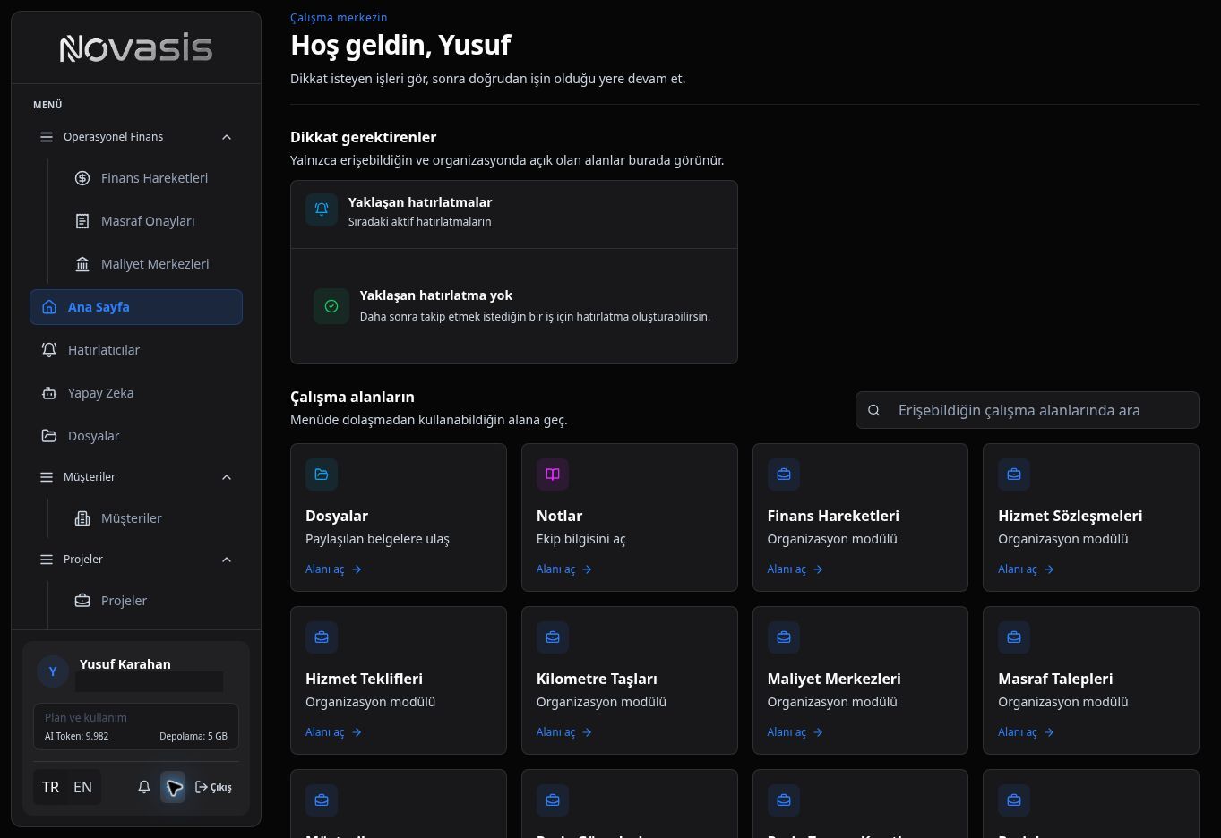The image size is (1221, 838).
Task: Open Yapay Zeka via its robot icon
Action: [x=49, y=393]
